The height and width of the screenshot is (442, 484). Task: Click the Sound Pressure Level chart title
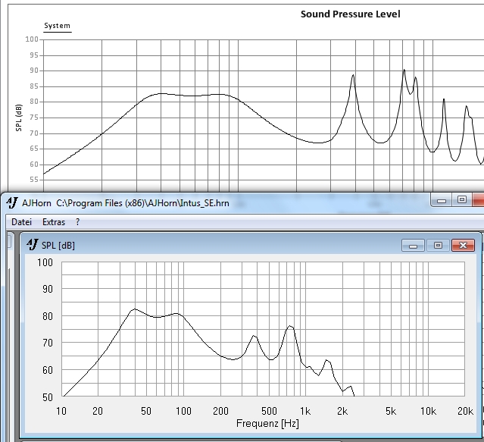[350, 14]
